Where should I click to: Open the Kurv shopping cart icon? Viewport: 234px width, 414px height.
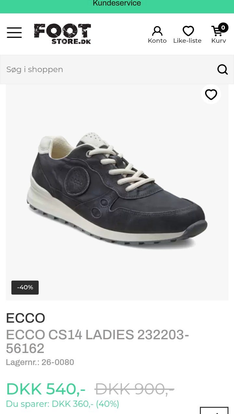click(217, 31)
